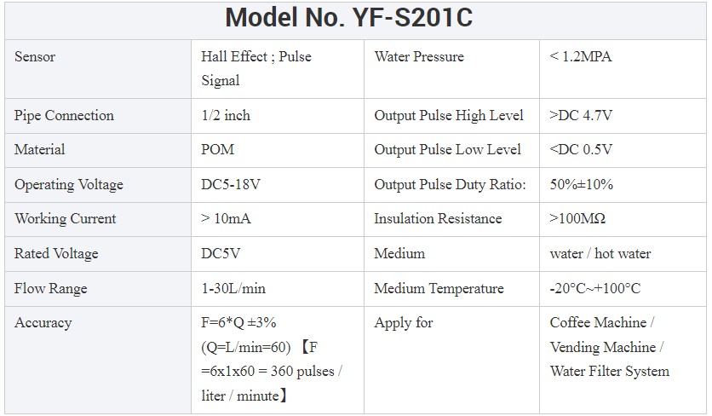Select the Output Pulse High Level label

(449, 116)
